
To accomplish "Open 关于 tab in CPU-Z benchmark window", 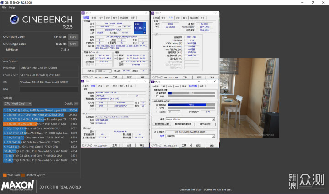I will pyautogui.click(x=202, y=86).
